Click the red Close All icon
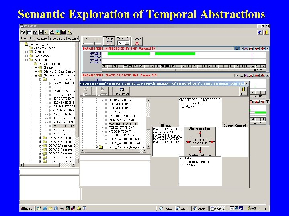Image resolution: width=289 pixels, height=216 pixels. coord(137,43)
